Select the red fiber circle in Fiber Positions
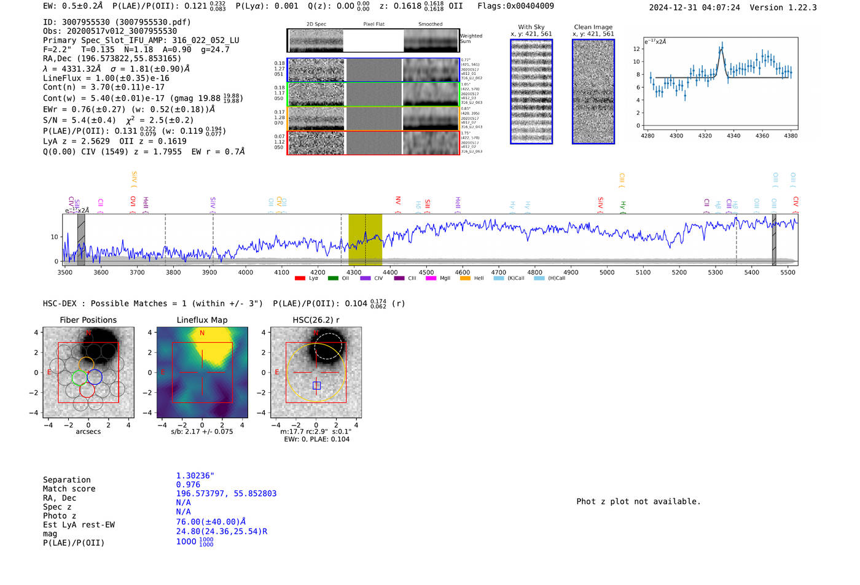This screenshot has height=585, width=860. (x=87, y=390)
